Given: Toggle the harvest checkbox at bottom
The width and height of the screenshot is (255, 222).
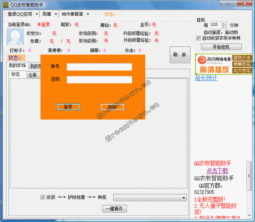Looking at the screenshot, I should coord(43,198).
